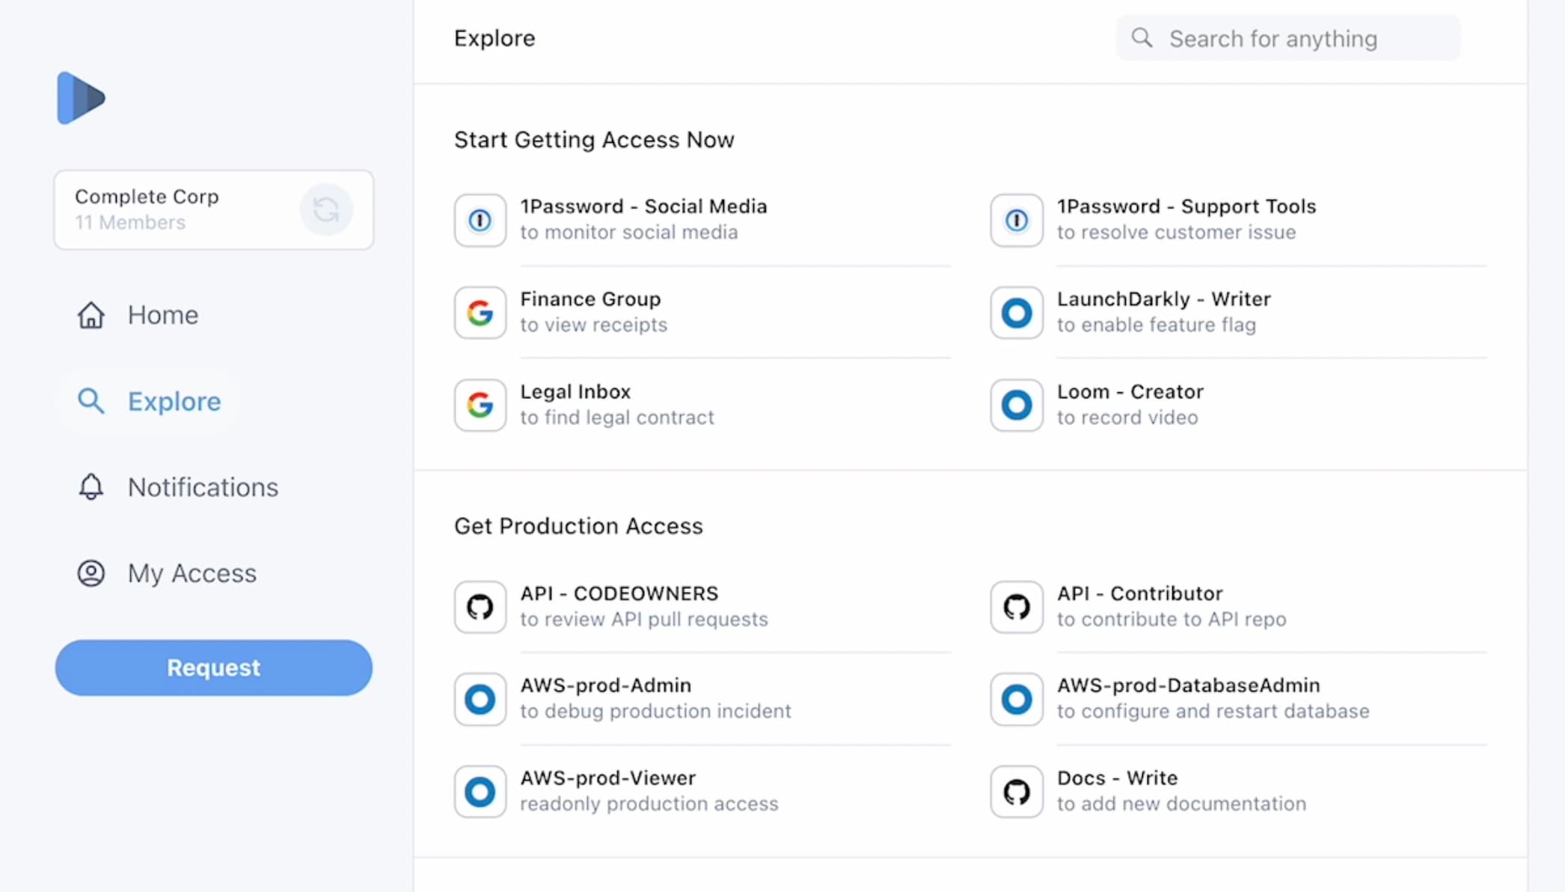
Task: Click the Okta icon beside AWS-prod-DatabaseAdmin
Action: (x=1017, y=699)
